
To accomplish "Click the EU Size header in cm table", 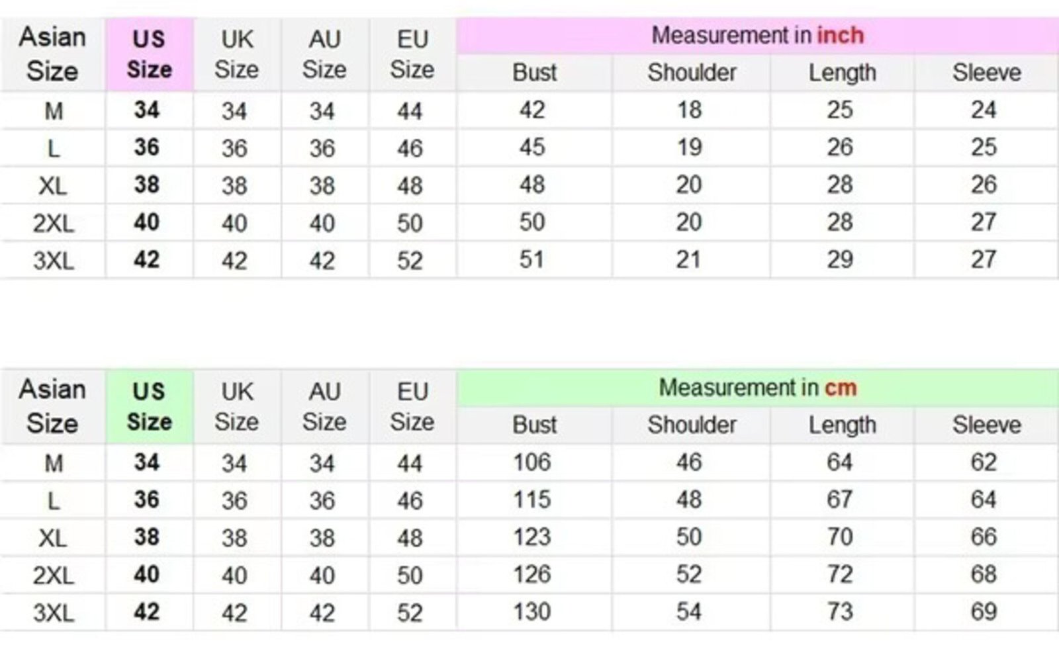I will pyautogui.click(x=412, y=407).
